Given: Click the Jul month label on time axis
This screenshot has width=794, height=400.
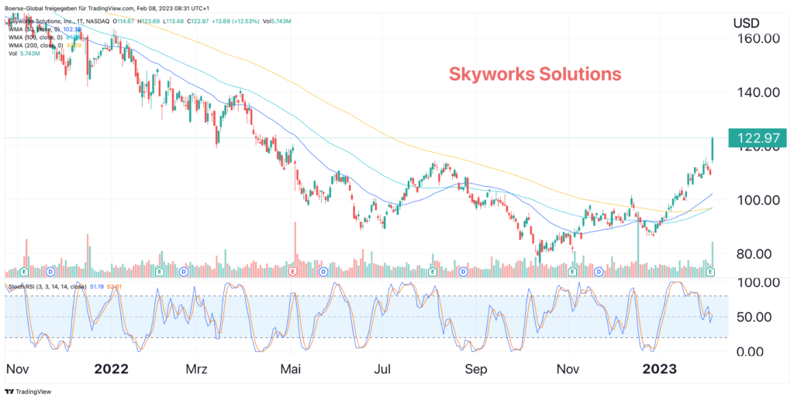Looking at the screenshot, I should coord(382,369).
